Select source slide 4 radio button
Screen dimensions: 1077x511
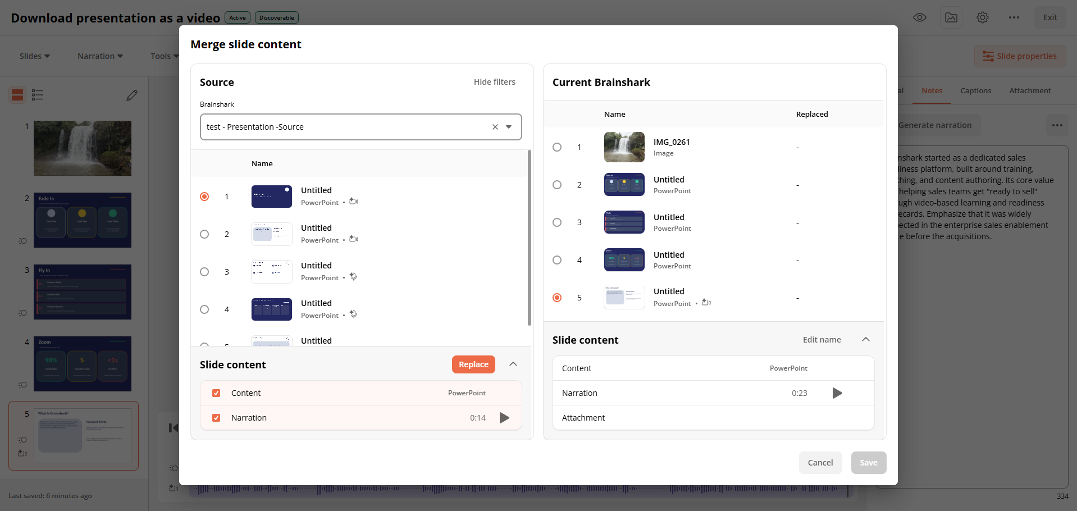pyautogui.click(x=204, y=309)
